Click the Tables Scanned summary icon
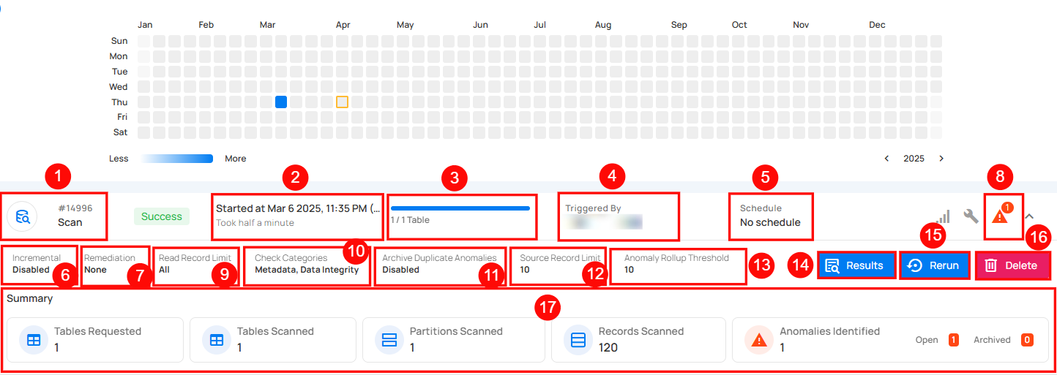The width and height of the screenshot is (1057, 375). [x=217, y=340]
